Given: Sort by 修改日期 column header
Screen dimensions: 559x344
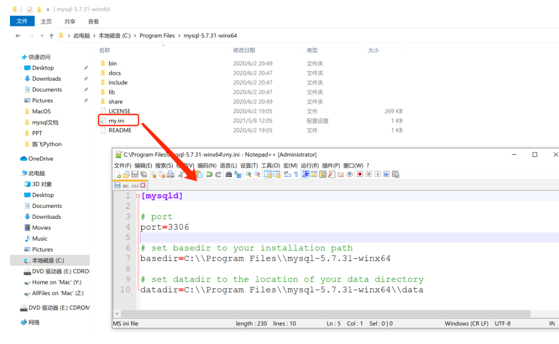Looking at the screenshot, I should coord(244,50).
